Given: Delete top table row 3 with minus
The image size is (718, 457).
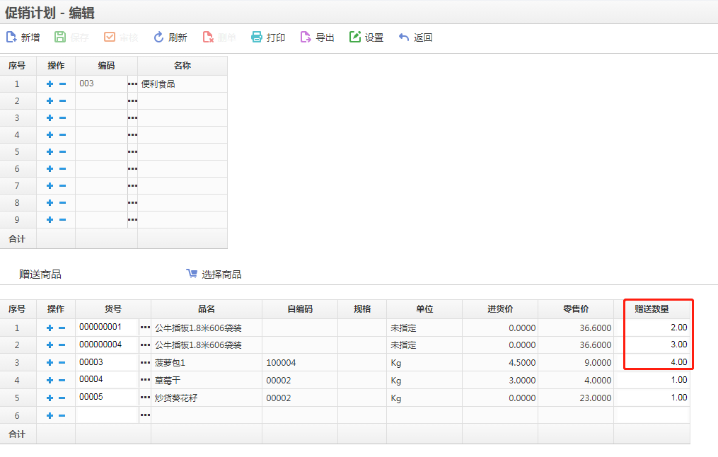Looking at the screenshot, I should [63, 117].
